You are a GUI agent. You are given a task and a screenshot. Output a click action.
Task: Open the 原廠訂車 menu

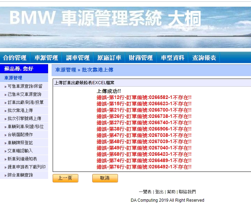(109, 58)
